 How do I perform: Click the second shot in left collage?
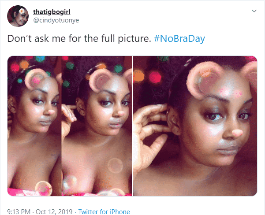pyautogui.click(x=97, y=126)
